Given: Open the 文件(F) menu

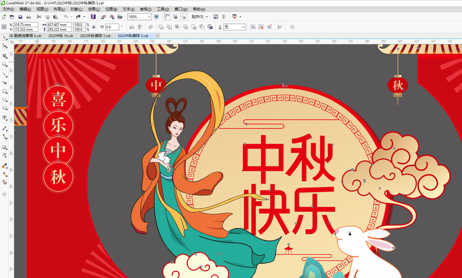Looking at the screenshot, I should [8, 9].
